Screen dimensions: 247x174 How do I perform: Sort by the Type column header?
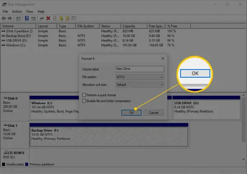click(66, 26)
